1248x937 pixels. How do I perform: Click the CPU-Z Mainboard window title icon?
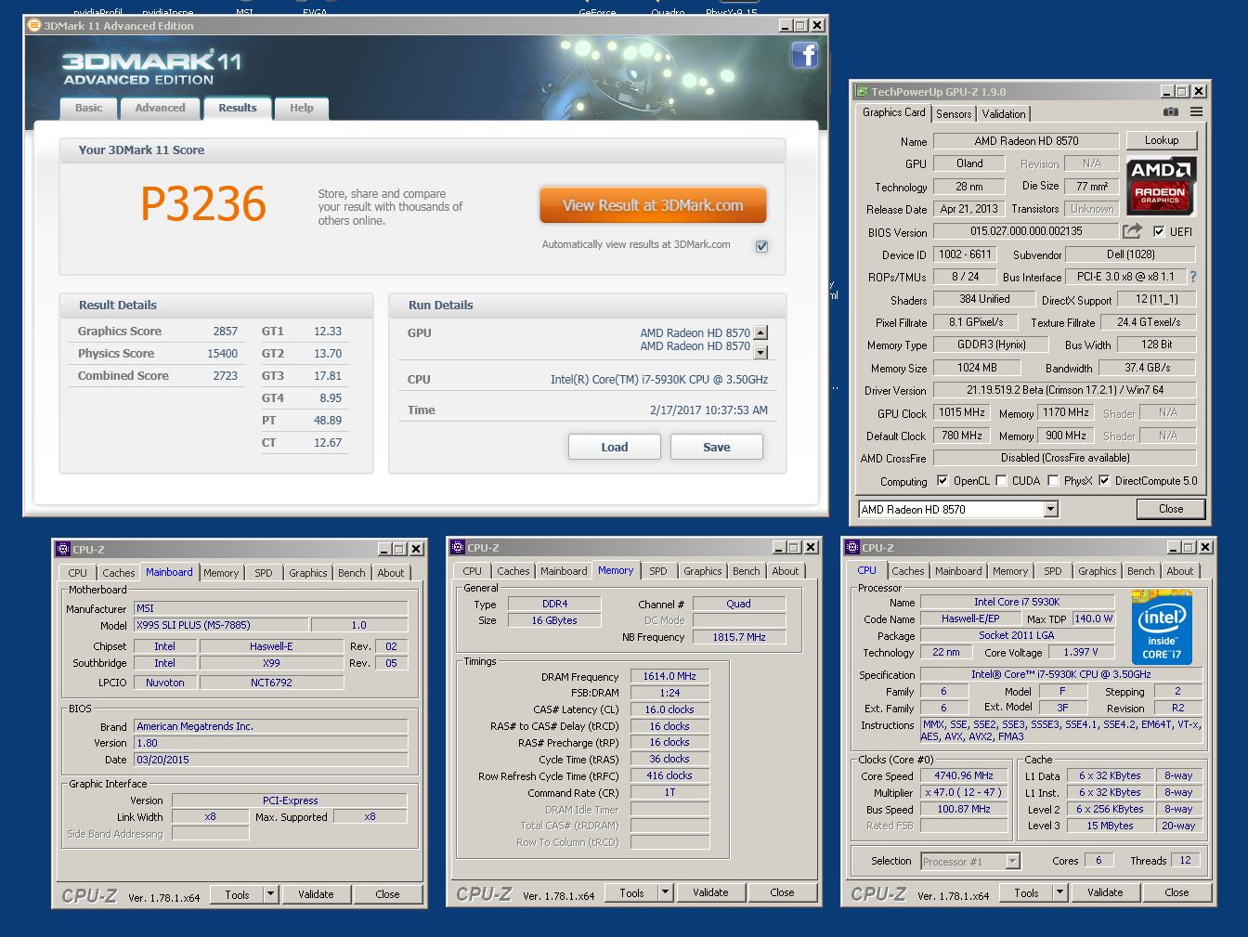coord(63,549)
